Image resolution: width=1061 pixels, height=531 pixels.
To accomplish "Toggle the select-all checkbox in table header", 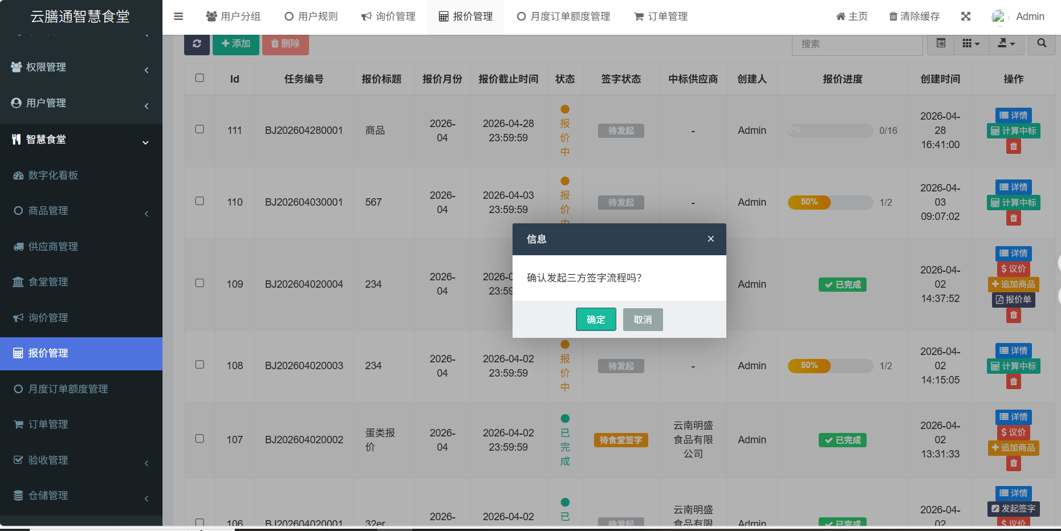I will coord(200,78).
